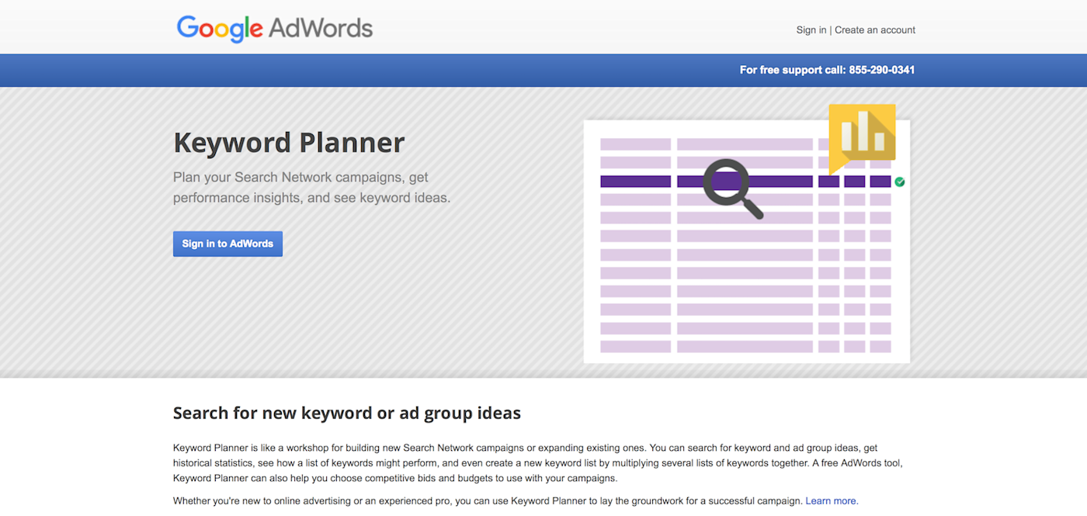Screen dimensions: 1087x516
Task: Open the Sign in link
Action: click(811, 30)
